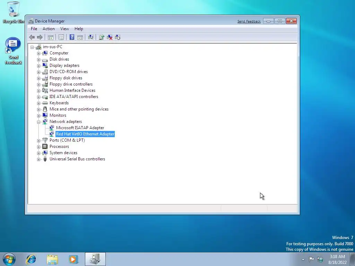This screenshot has width=355, height=266.
Task: Expand the Disk drives node
Action: (x=38, y=60)
